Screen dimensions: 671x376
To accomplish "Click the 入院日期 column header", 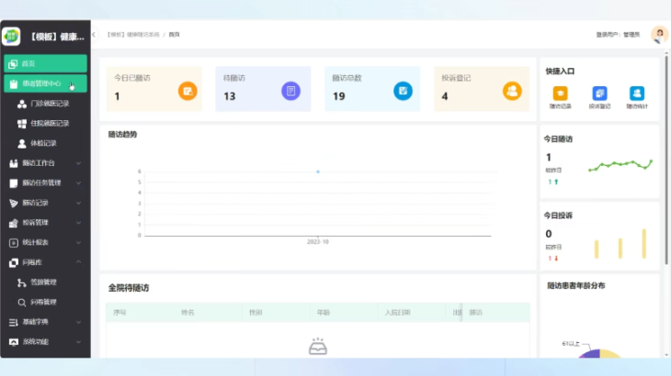I will 398,313.
